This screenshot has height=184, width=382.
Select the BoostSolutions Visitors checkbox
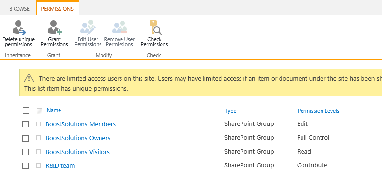pos(25,152)
